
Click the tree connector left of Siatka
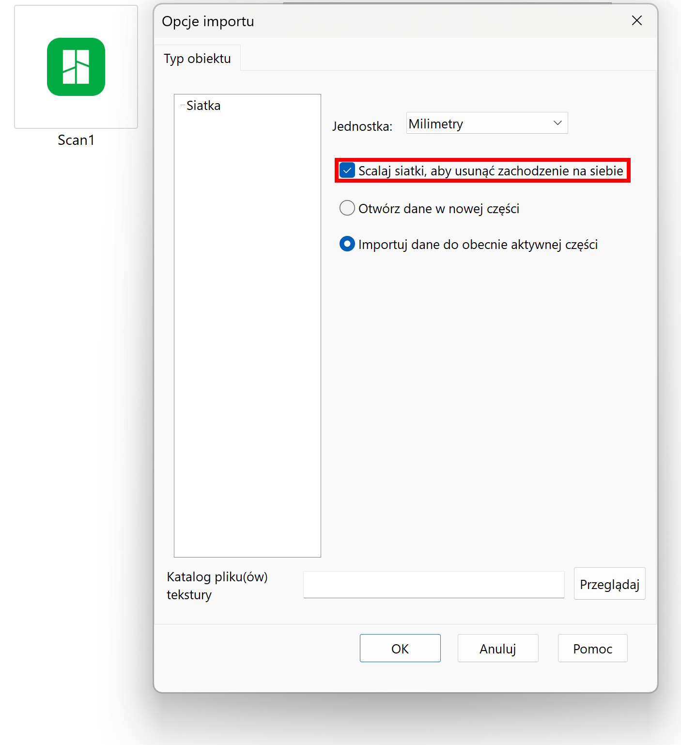[x=183, y=105]
